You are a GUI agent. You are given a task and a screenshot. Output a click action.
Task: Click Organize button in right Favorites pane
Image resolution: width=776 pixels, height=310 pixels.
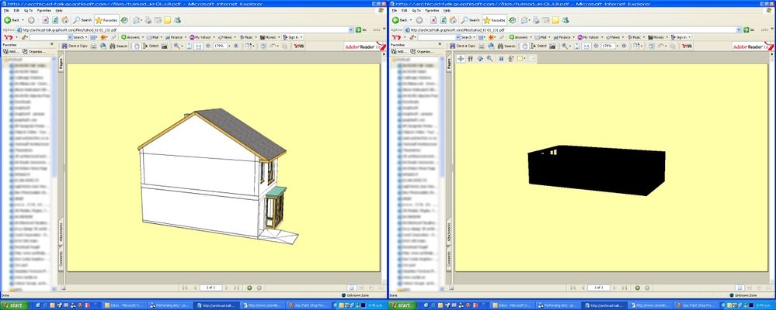(422, 51)
